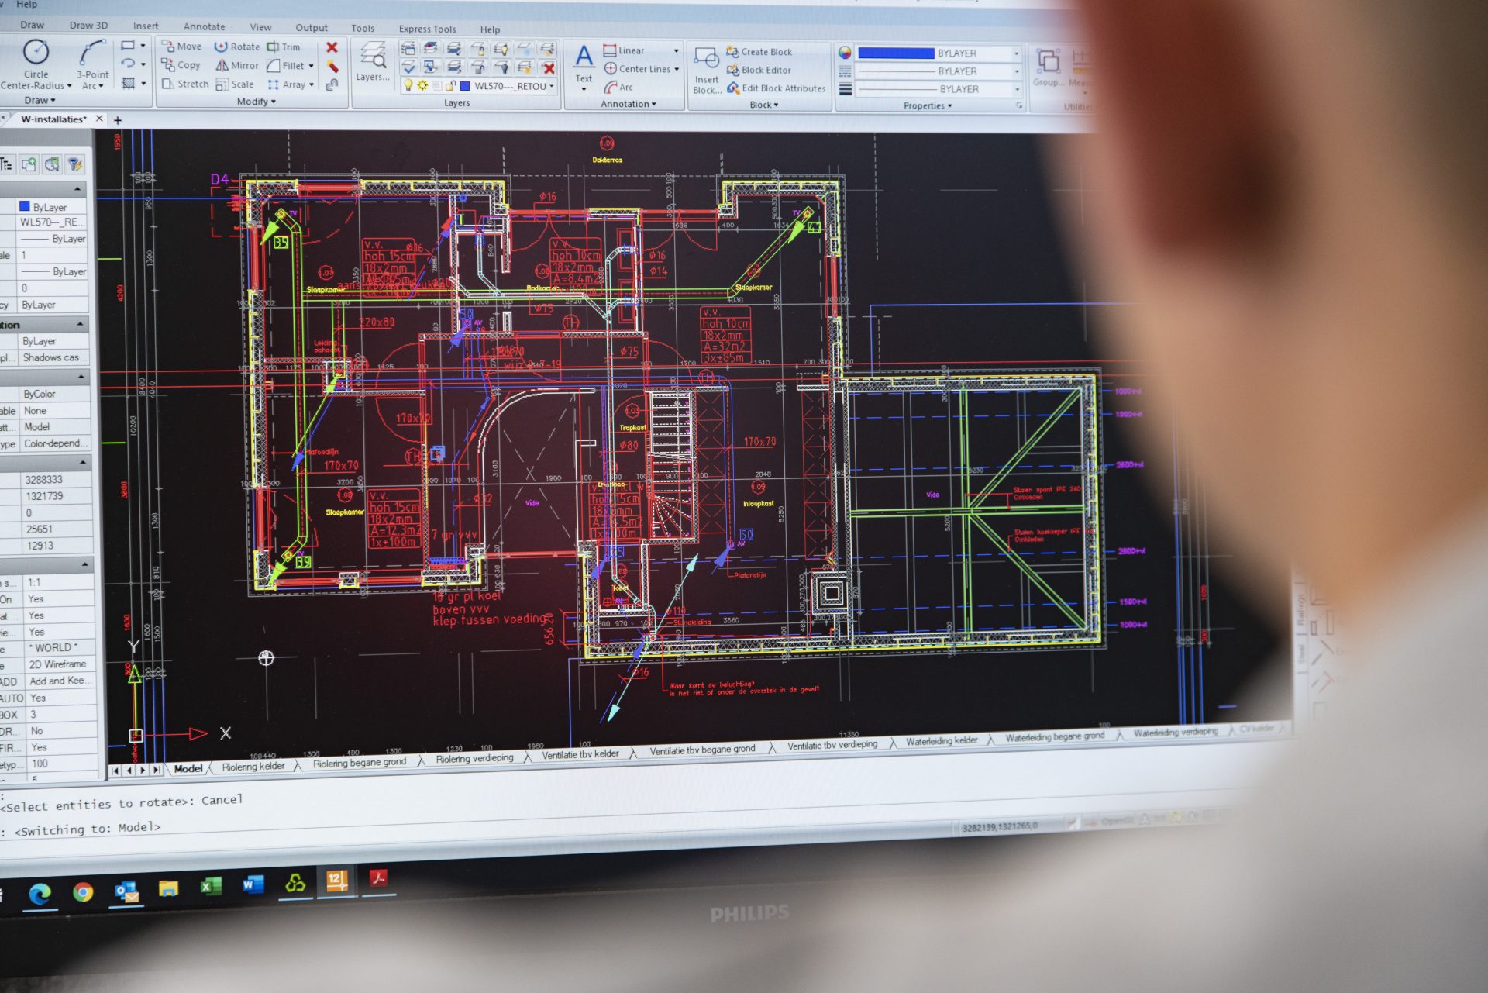Click the Explode icon below Delete
The height and width of the screenshot is (993, 1488).
point(332,67)
